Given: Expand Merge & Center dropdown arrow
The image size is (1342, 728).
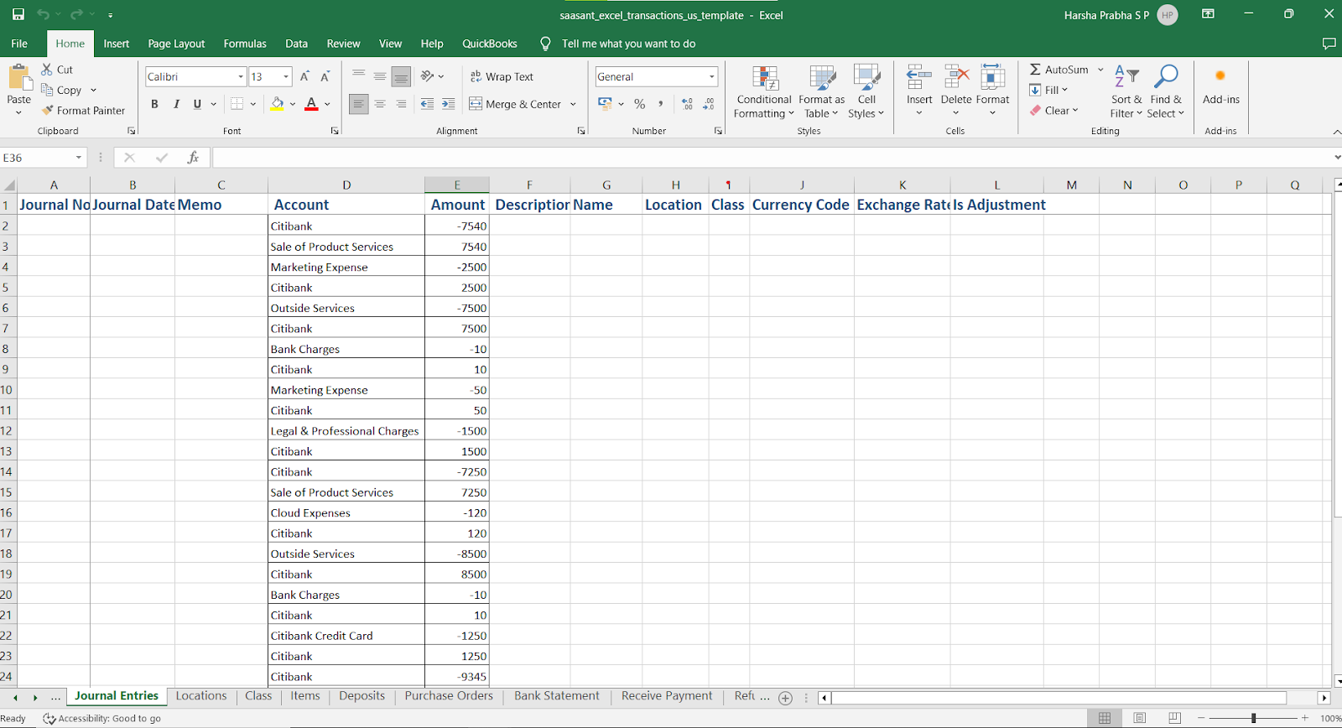Looking at the screenshot, I should 573,104.
